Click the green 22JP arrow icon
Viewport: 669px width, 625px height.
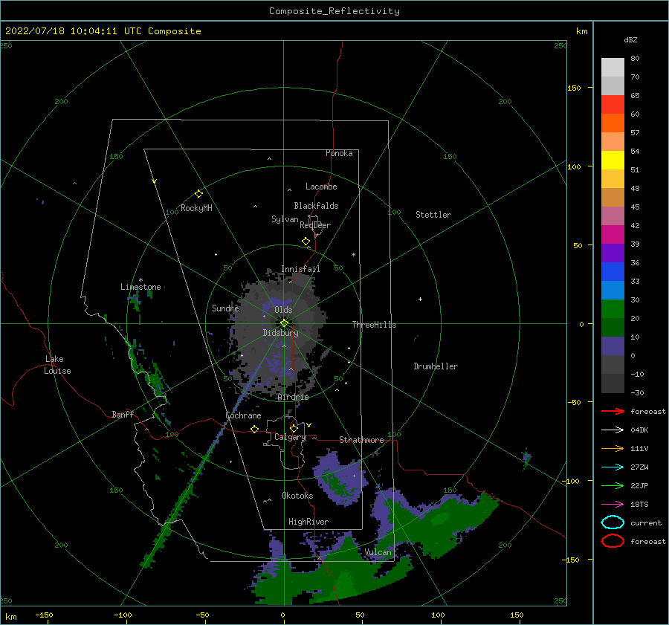click(613, 485)
